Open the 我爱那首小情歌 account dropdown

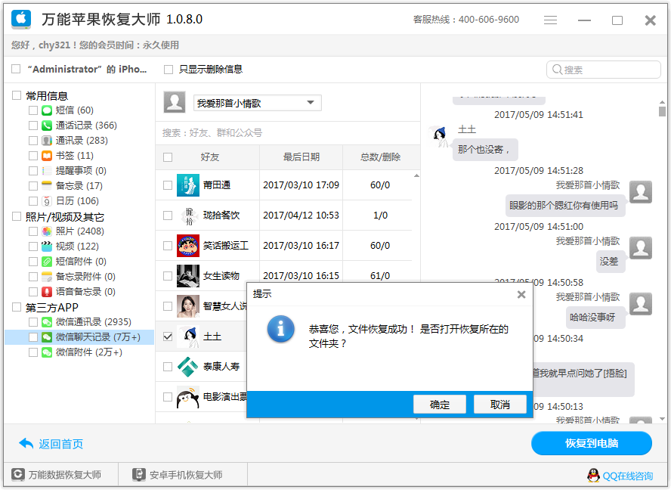point(257,103)
